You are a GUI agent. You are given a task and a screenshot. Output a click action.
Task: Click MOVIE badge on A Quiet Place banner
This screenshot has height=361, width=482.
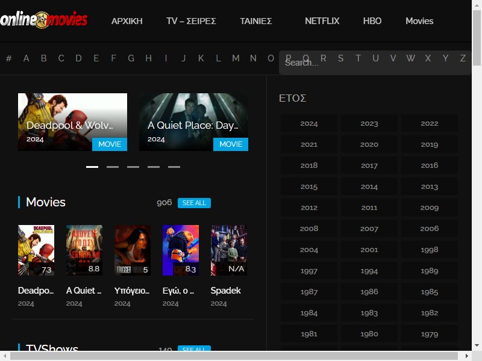(x=231, y=144)
